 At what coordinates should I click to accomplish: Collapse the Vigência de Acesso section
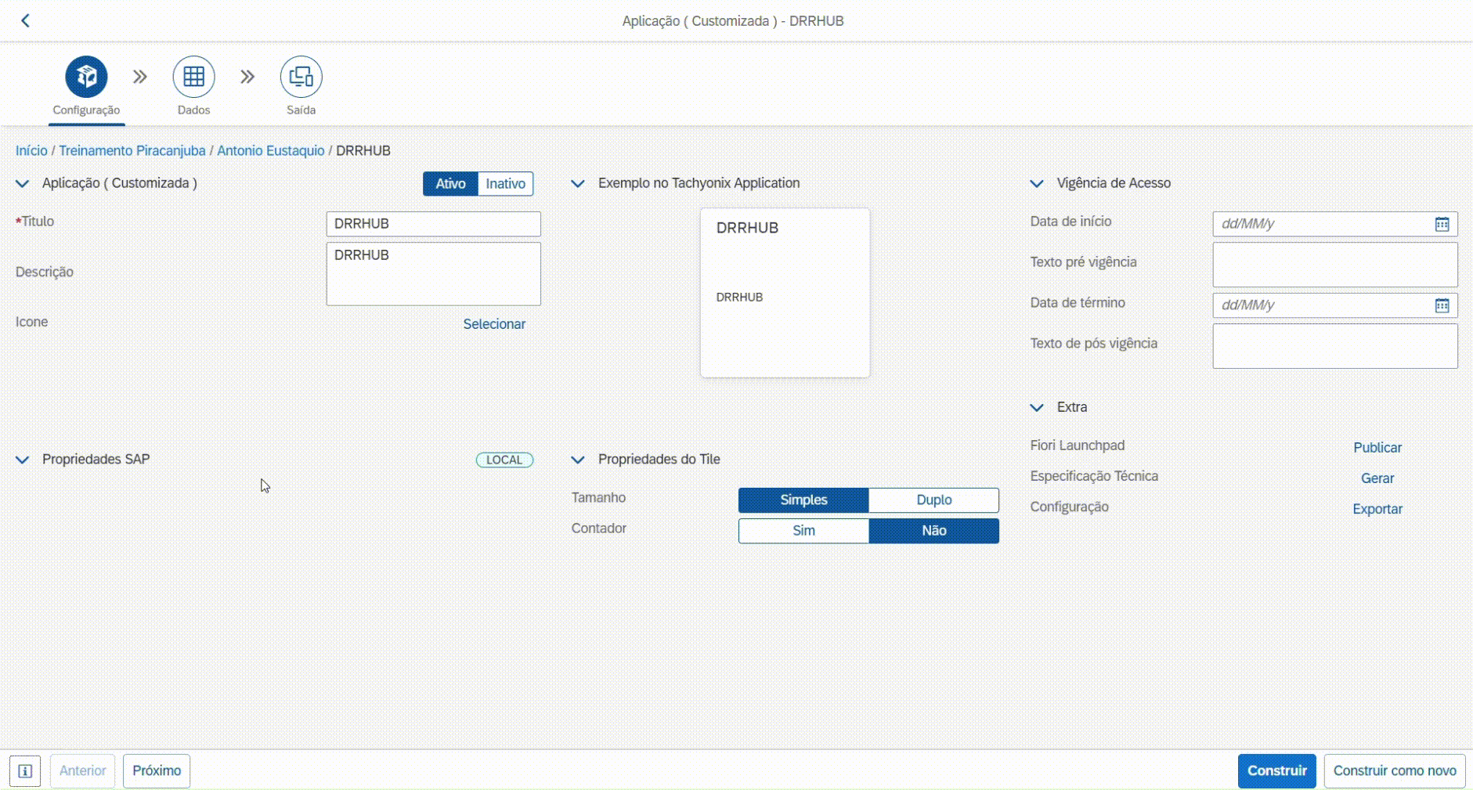coord(1037,184)
